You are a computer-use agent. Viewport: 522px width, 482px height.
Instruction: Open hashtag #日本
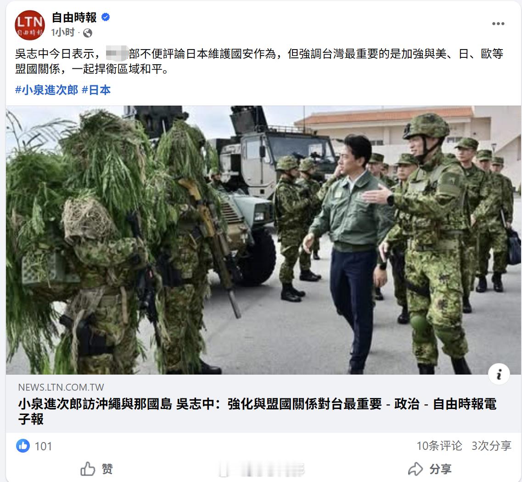coord(96,90)
